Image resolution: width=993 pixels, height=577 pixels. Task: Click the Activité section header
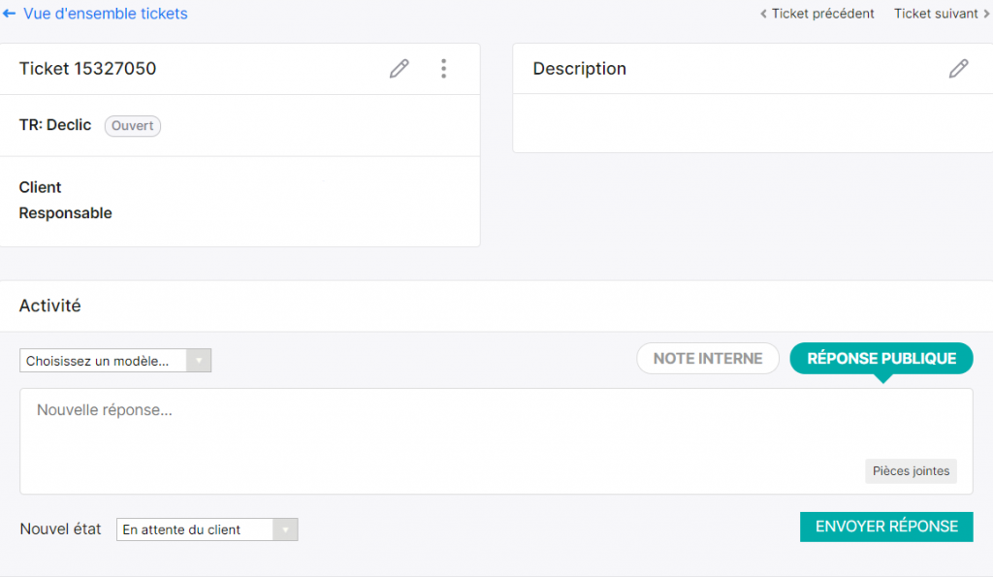(50, 306)
